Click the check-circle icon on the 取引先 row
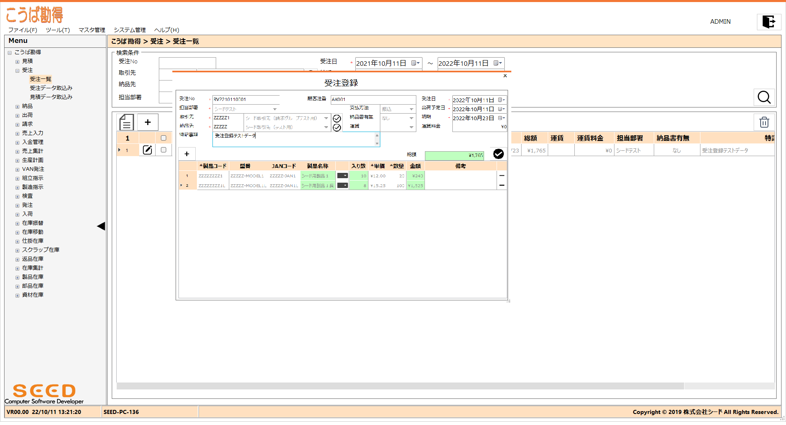The height and width of the screenshot is (425, 786). (337, 119)
